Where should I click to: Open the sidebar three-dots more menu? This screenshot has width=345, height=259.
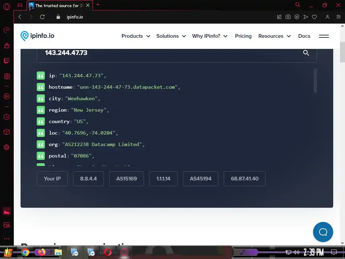coord(7,239)
